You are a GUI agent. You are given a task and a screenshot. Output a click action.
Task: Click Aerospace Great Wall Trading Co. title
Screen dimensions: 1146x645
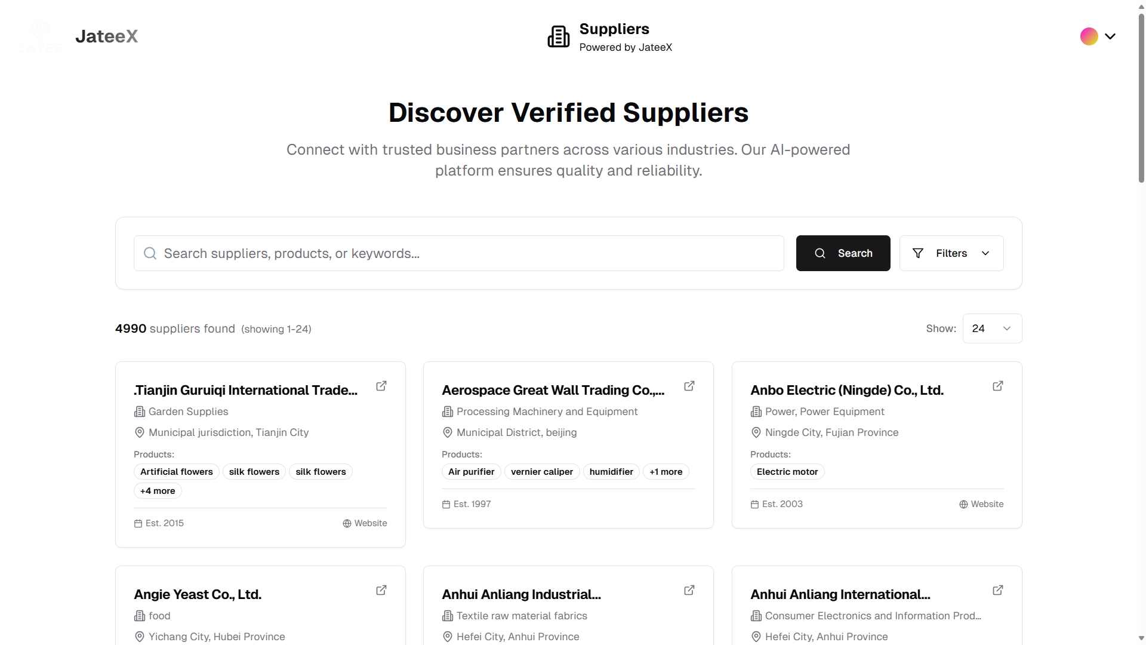point(553,390)
